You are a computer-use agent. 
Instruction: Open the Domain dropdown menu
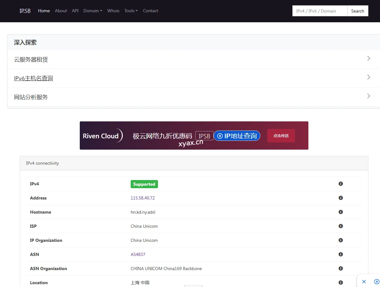coord(93,11)
